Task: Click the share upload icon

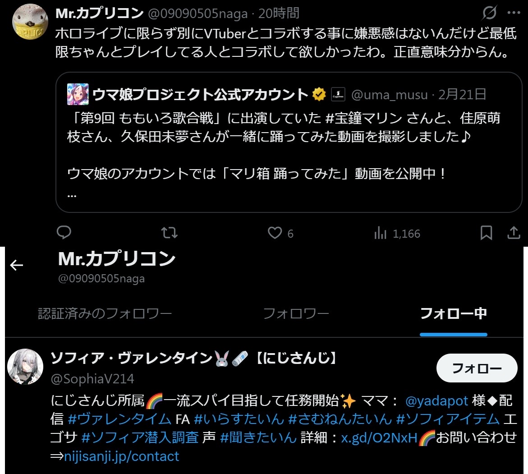Action: (514, 232)
